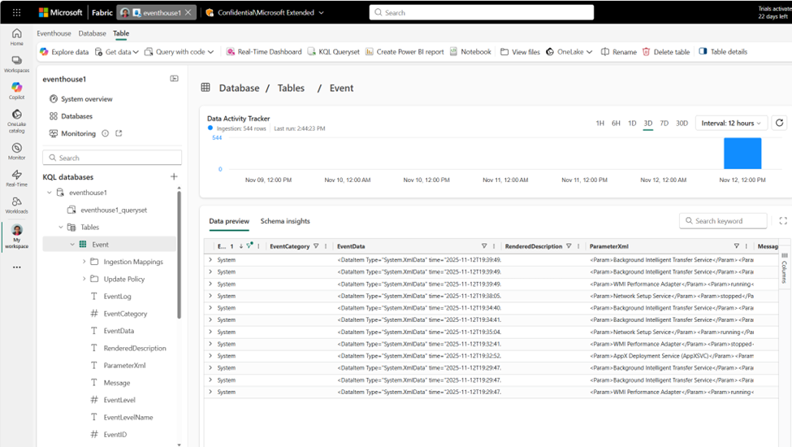Open Monitor in the left rail
This screenshot has width=792, height=447.
coord(17,151)
